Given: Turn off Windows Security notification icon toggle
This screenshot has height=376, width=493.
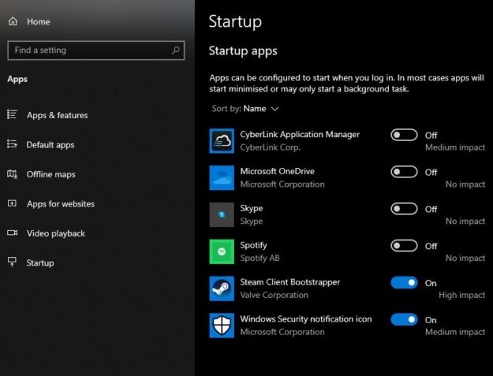Looking at the screenshot, I should pos(404,319).
